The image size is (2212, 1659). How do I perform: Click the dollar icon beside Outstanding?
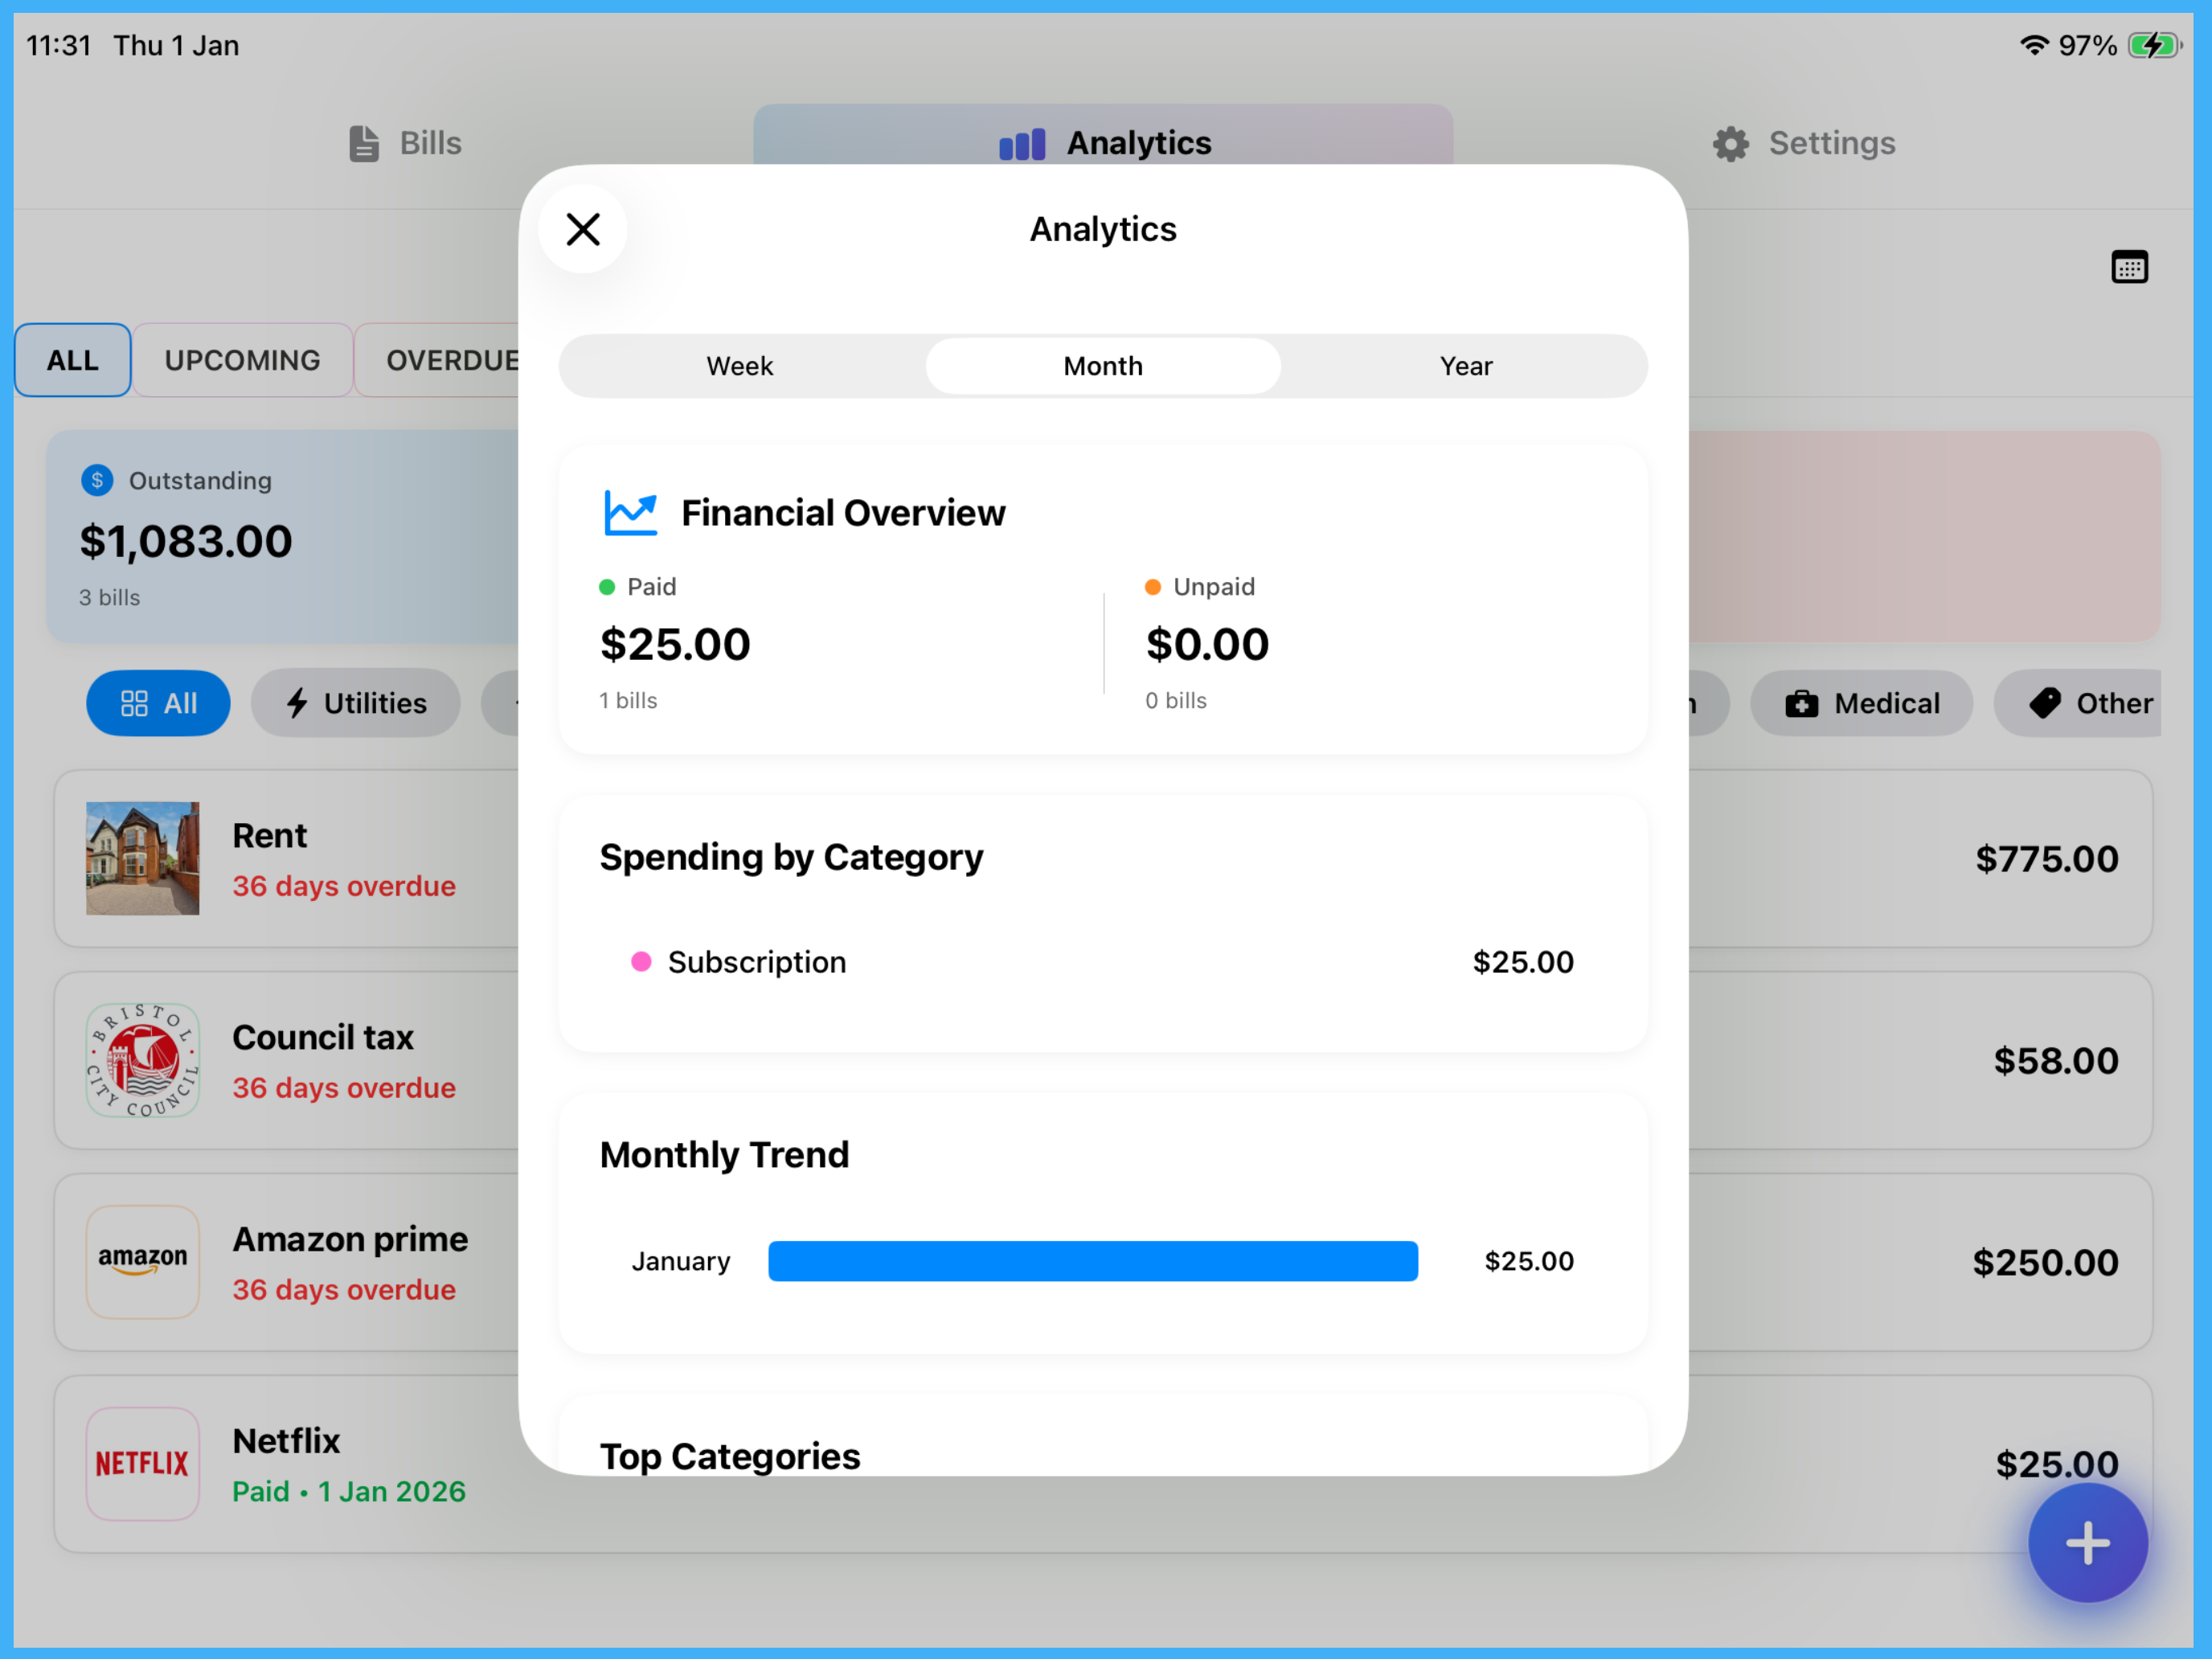(x=97, y=480)
